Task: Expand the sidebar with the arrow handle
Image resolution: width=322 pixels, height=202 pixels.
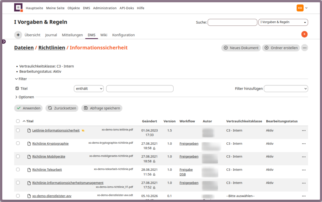Action: [x=4, y=42]
